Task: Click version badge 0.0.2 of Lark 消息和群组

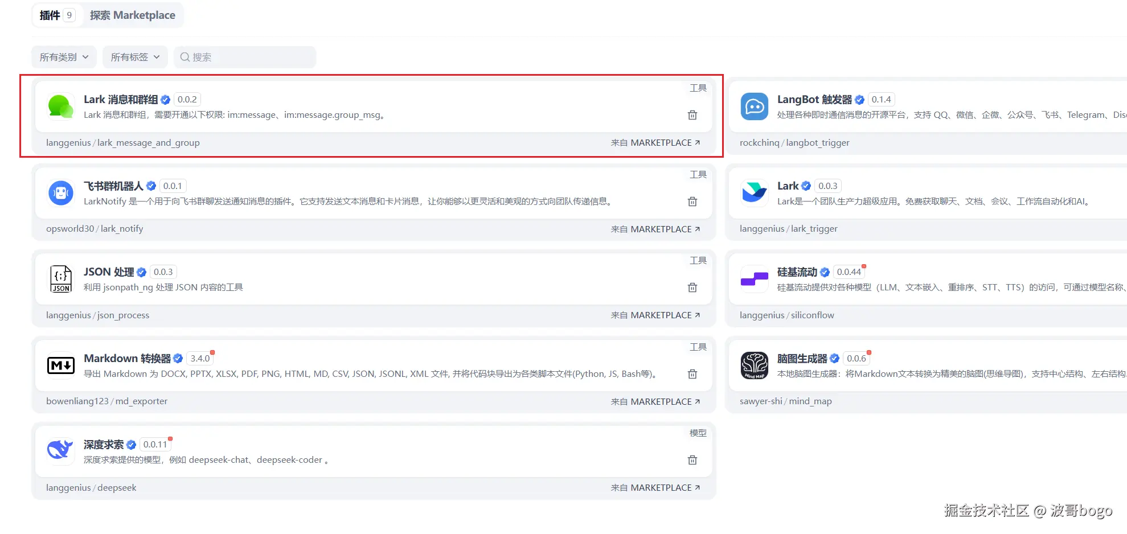Action: point(187,100)
